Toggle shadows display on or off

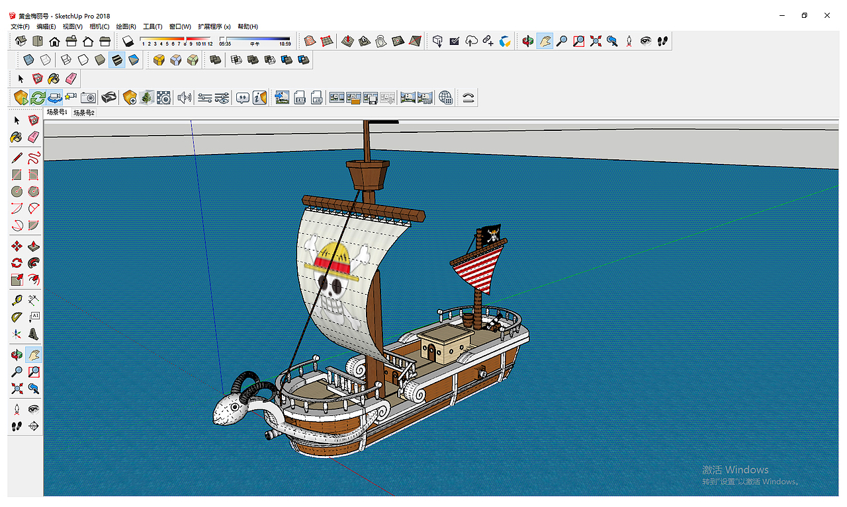(x=129, y=41)
